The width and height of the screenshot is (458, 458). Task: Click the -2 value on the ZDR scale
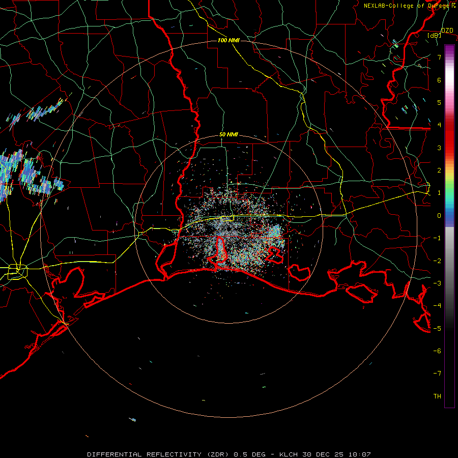pos(437,261)
